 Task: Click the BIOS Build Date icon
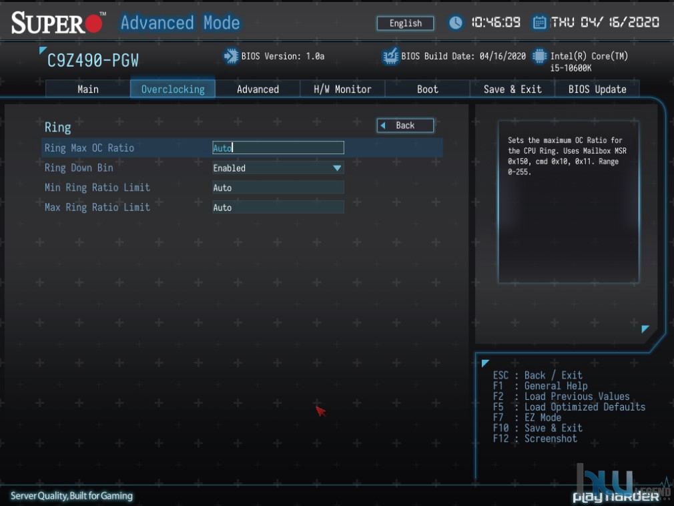390,56
